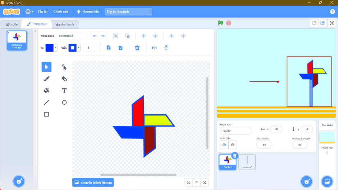Edit the Kích thước size value
338x190 pixels.
[264, 144]
